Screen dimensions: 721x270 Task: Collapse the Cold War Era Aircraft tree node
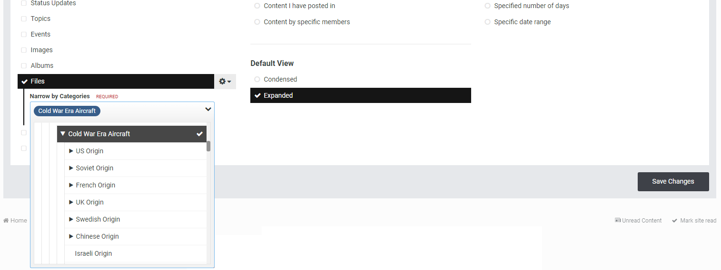pyautogui.click(x=63, y=134)
